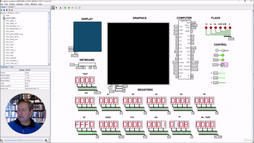254x143 pixels.
Task: Select CPU_ADDER circuit in the tree
Action: tap(11, 58)
